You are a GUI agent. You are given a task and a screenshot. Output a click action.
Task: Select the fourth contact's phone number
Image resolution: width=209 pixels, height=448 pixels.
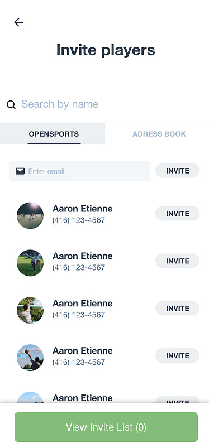pos(79,362)
